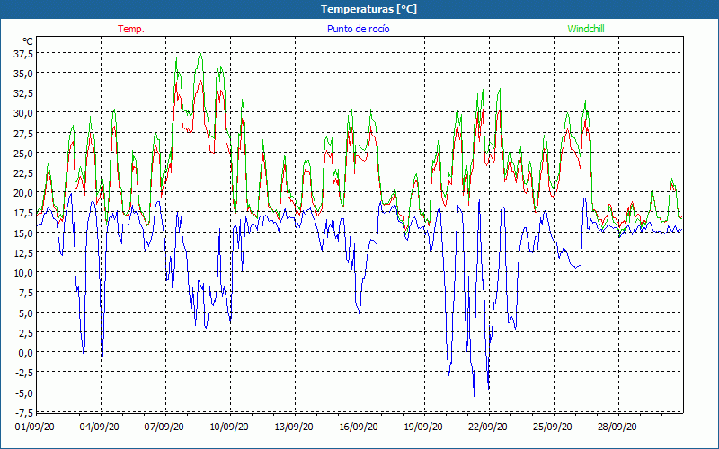Click the 16/09/20 date label
Image resolution: width=719 pixels, height=449 pixels.
point(359,427)
